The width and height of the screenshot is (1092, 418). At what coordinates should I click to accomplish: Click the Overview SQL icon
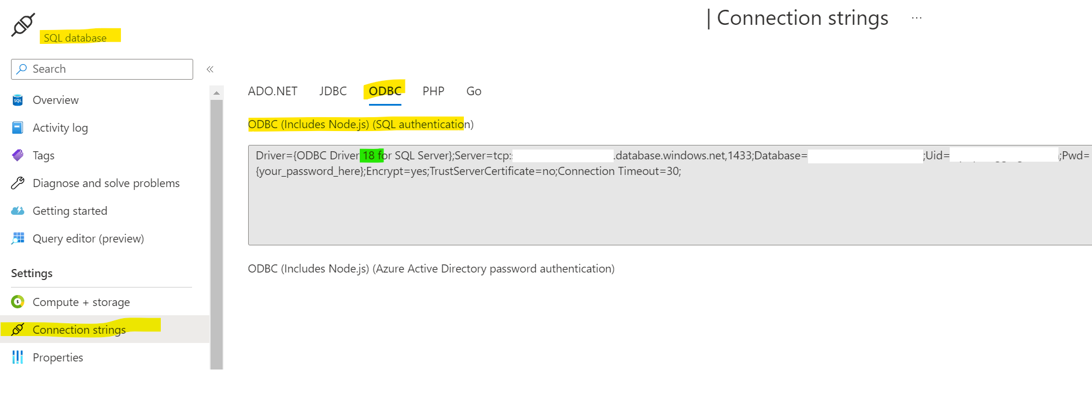coord(18,100)
